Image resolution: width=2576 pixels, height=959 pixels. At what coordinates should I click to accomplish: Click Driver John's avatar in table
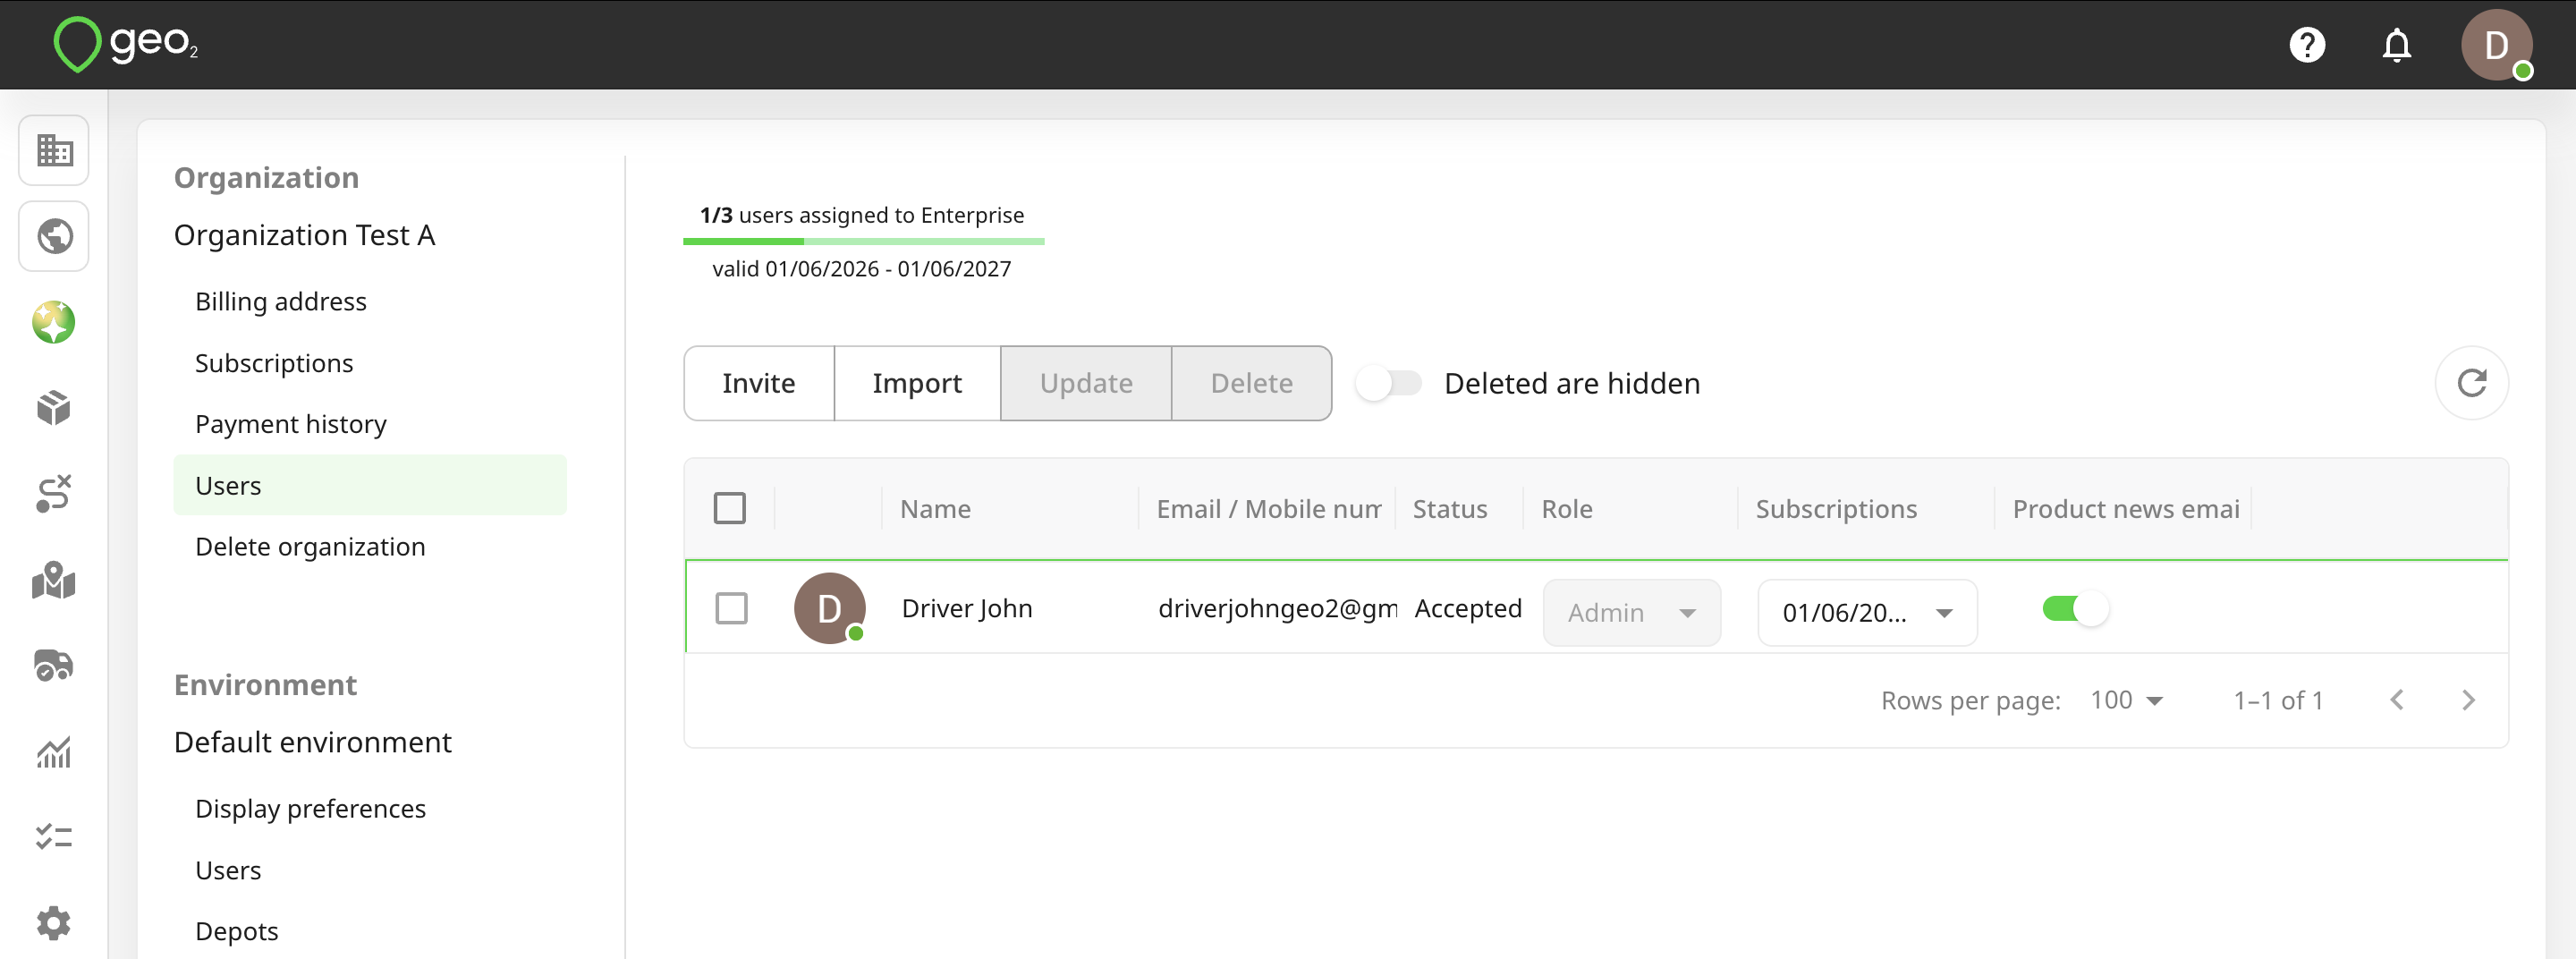[829, 608]
